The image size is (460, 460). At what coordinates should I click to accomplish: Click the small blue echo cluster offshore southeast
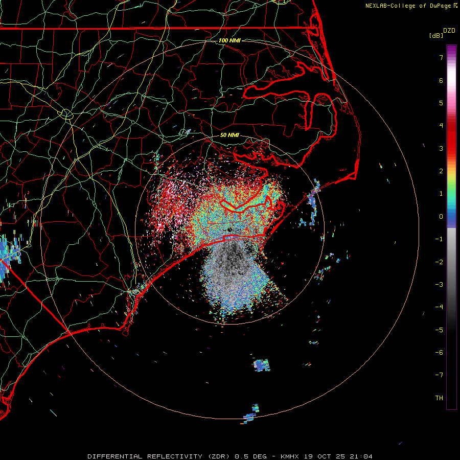[x=261, y=365]
